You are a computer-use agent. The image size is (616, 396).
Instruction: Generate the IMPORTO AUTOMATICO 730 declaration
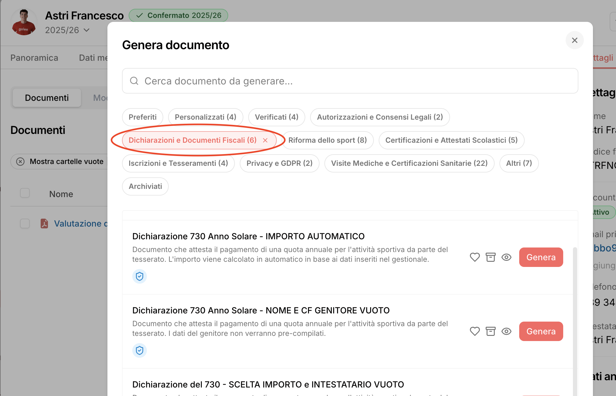point(541,257)
